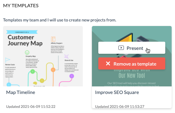Click the Improve SEO Square title

pyautogui.click(x=117, y=92)
